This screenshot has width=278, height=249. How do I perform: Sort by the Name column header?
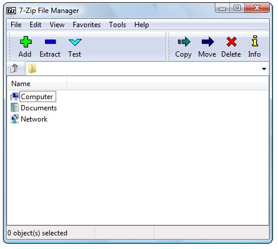click(x=37, y=84)
